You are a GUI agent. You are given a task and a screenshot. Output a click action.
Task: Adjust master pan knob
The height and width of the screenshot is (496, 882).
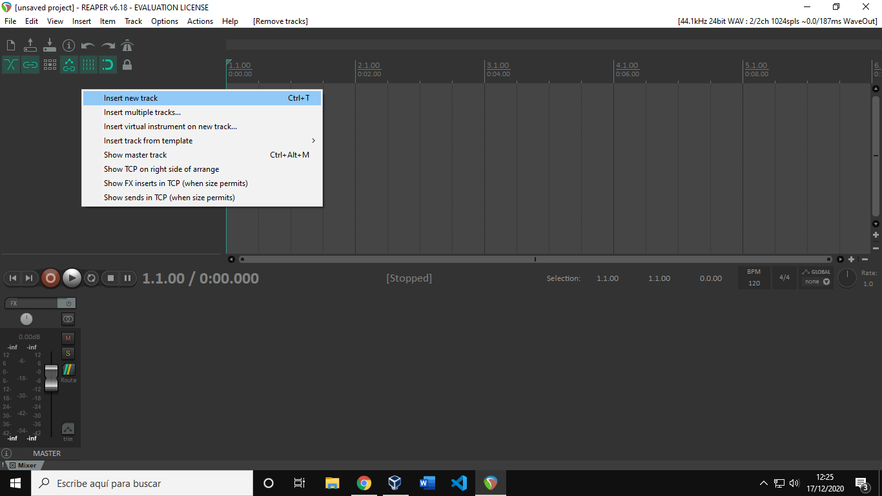tap(26, 319)
